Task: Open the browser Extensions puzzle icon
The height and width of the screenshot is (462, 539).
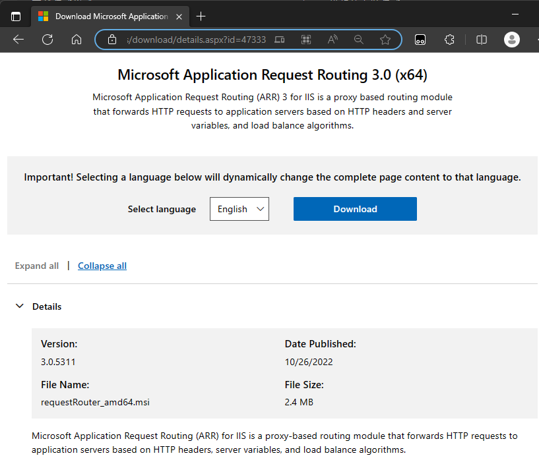Action: point(450,40)
